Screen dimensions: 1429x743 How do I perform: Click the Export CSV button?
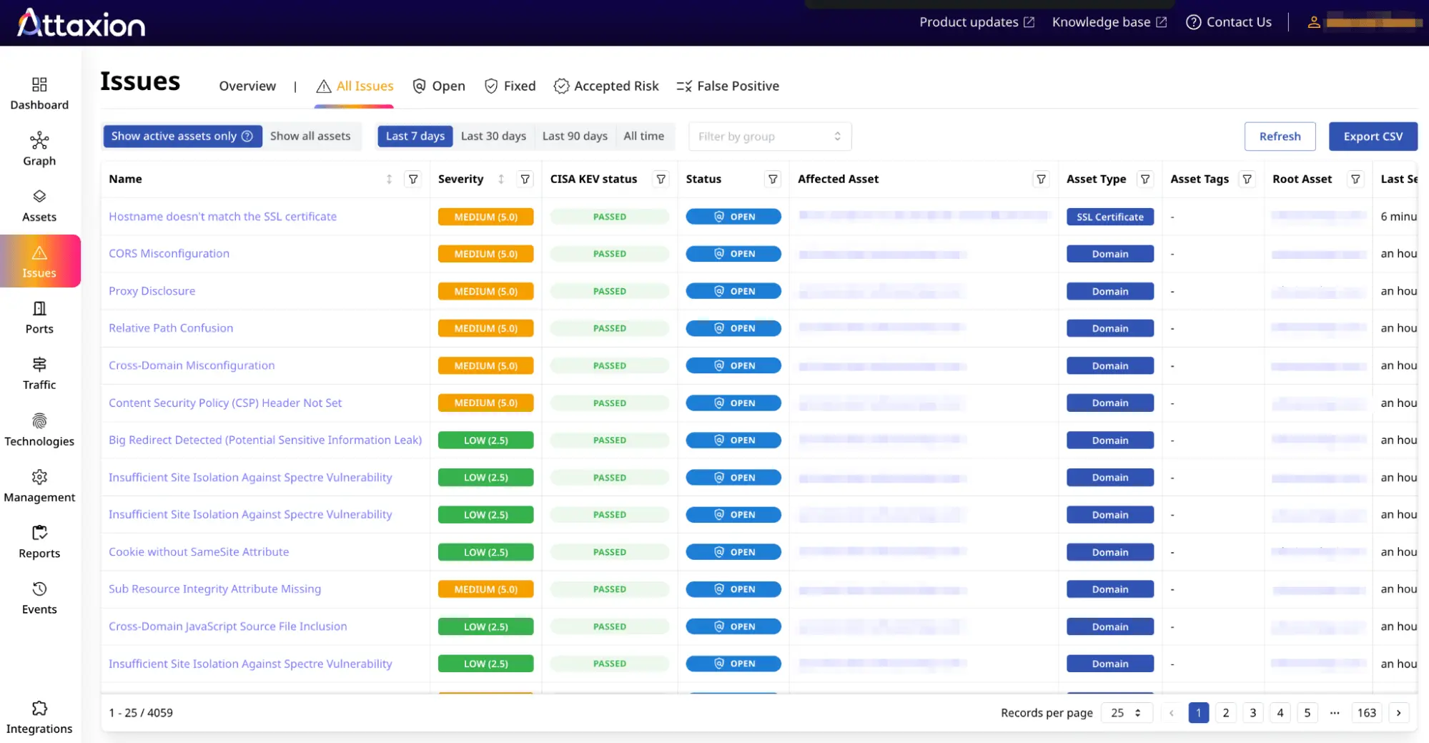(x=1373, y=137)
